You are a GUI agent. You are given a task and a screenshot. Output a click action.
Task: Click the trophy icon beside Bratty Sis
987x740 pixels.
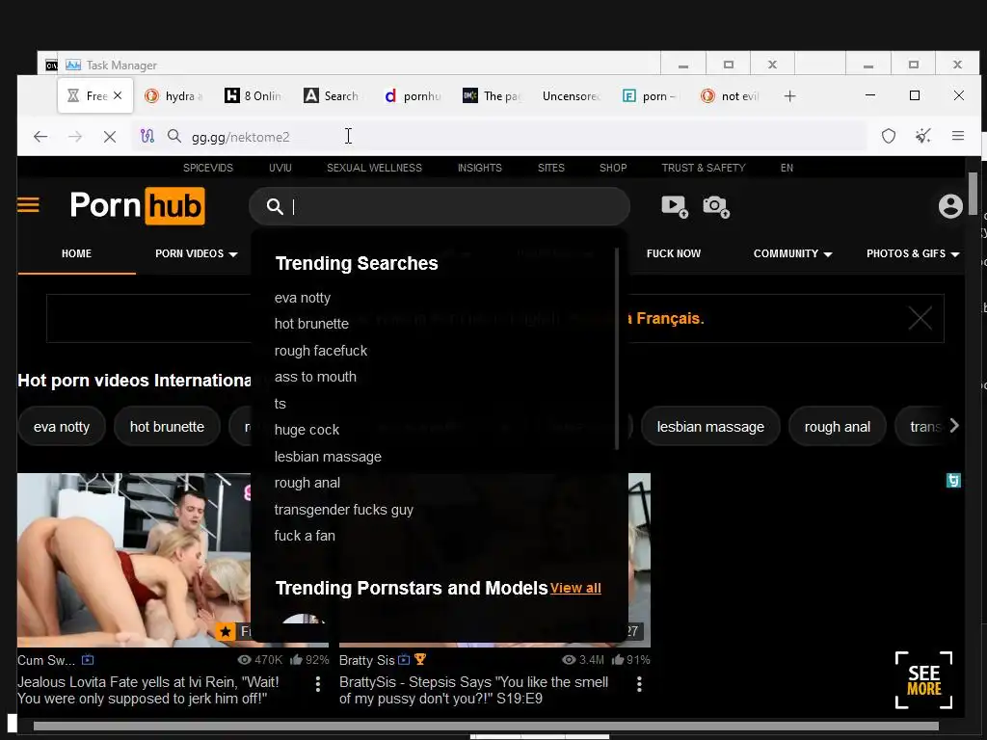(x=420, y=659)
